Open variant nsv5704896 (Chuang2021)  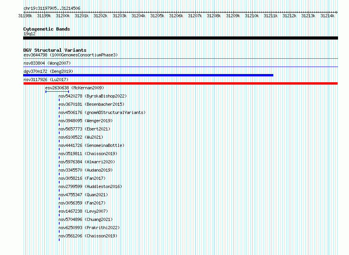85,219
